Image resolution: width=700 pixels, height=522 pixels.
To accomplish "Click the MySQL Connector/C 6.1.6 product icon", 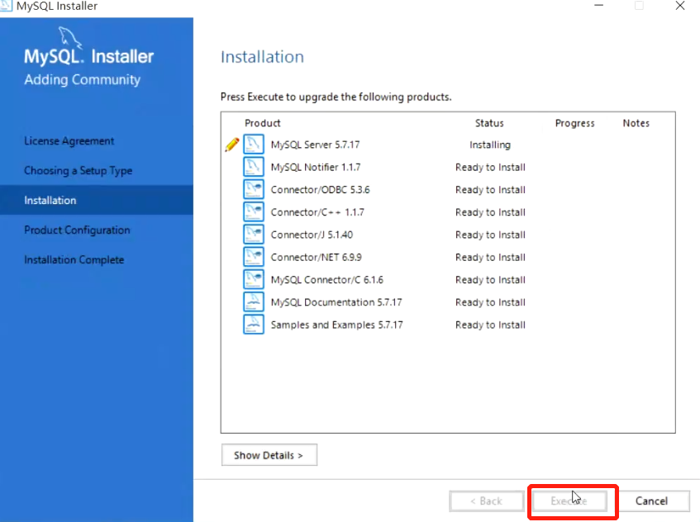I will pos(254,279).
